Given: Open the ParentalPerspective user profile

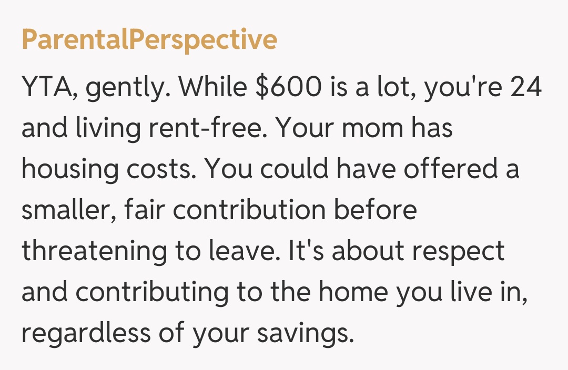Looking at the screenshot, I should coord(149,40).
